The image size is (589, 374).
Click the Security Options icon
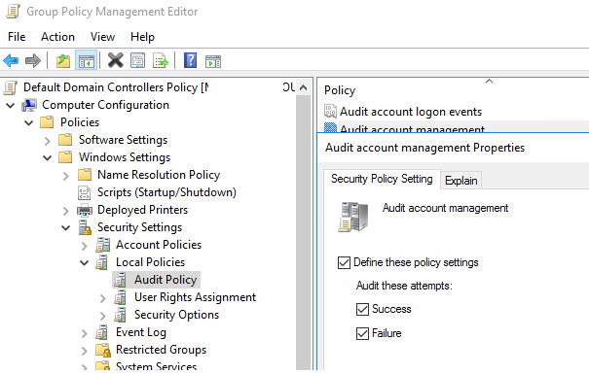121,315
